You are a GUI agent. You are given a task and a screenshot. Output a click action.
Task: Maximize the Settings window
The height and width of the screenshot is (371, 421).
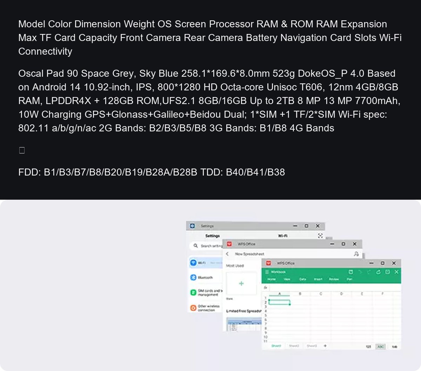(x=306, y=226)
